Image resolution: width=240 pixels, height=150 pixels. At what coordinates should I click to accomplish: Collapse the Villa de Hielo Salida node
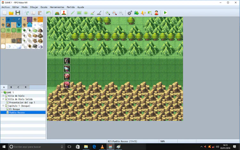click(x=3, y=99)
